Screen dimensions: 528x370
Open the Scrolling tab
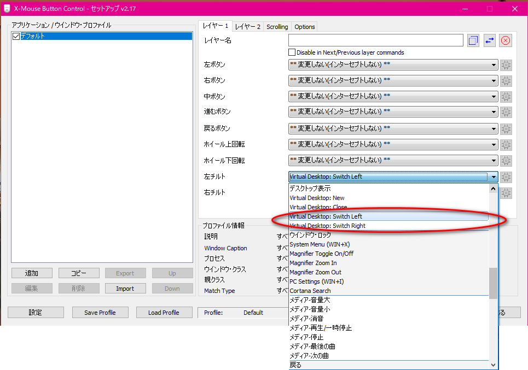tap(277, 27)
